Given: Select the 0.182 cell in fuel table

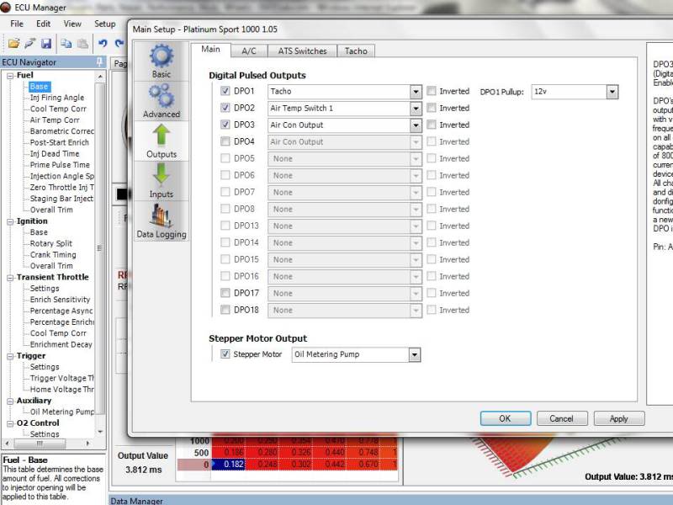Looking at the screenshot, I should tap(228, 465).
